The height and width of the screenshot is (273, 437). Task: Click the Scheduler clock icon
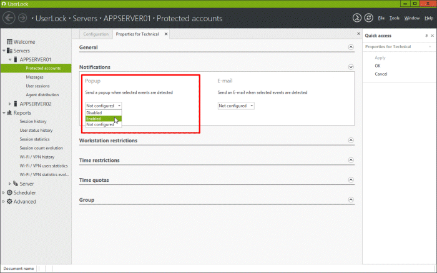click(x=9, y=193)
